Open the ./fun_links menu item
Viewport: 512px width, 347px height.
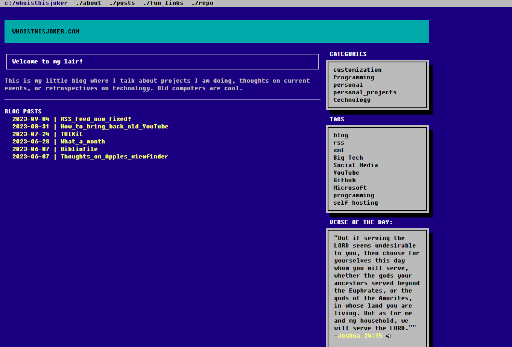(x=163, y=3)
